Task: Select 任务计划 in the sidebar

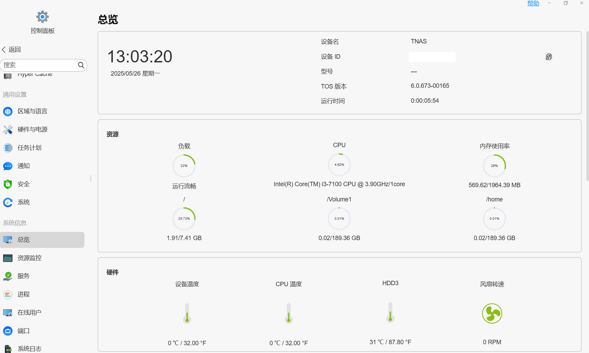Action: pos(30,148)
